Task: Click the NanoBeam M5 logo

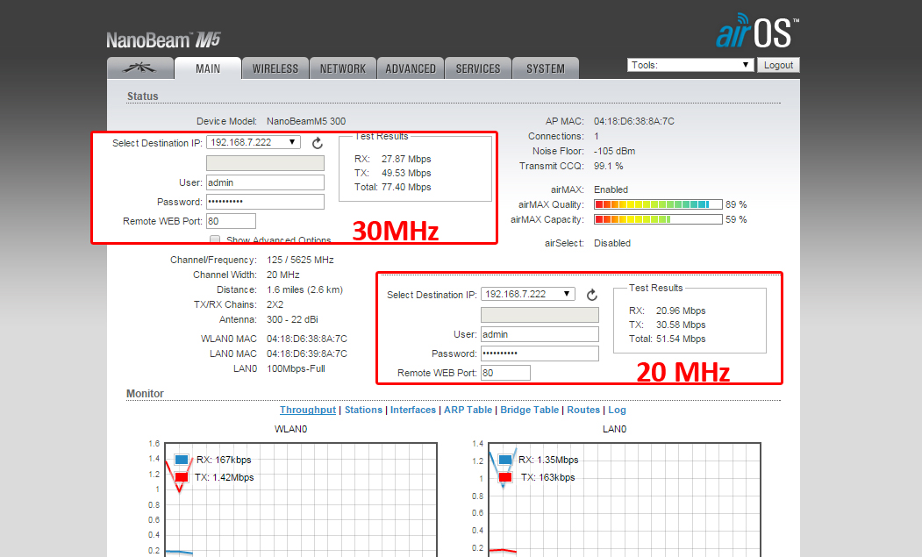Action: pos(163,40)
